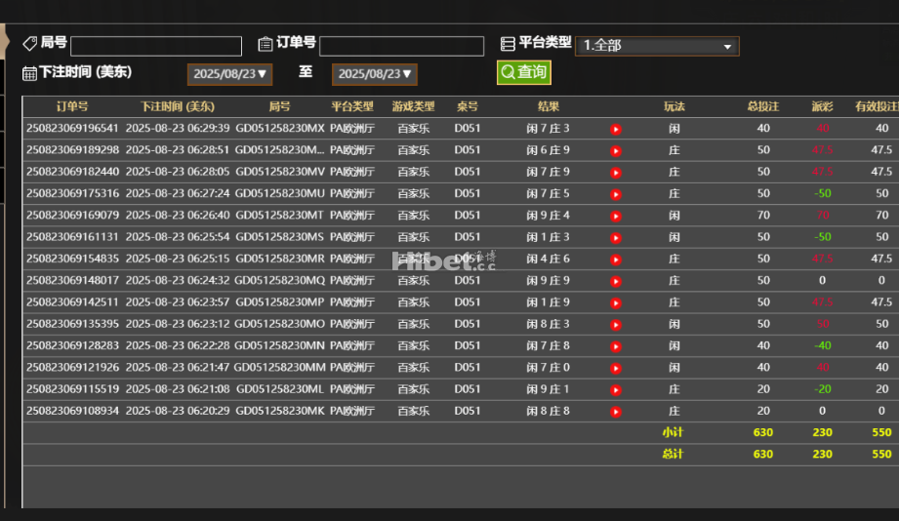Open the end date picker after 至
899x521 pixels.
(375, 74)
